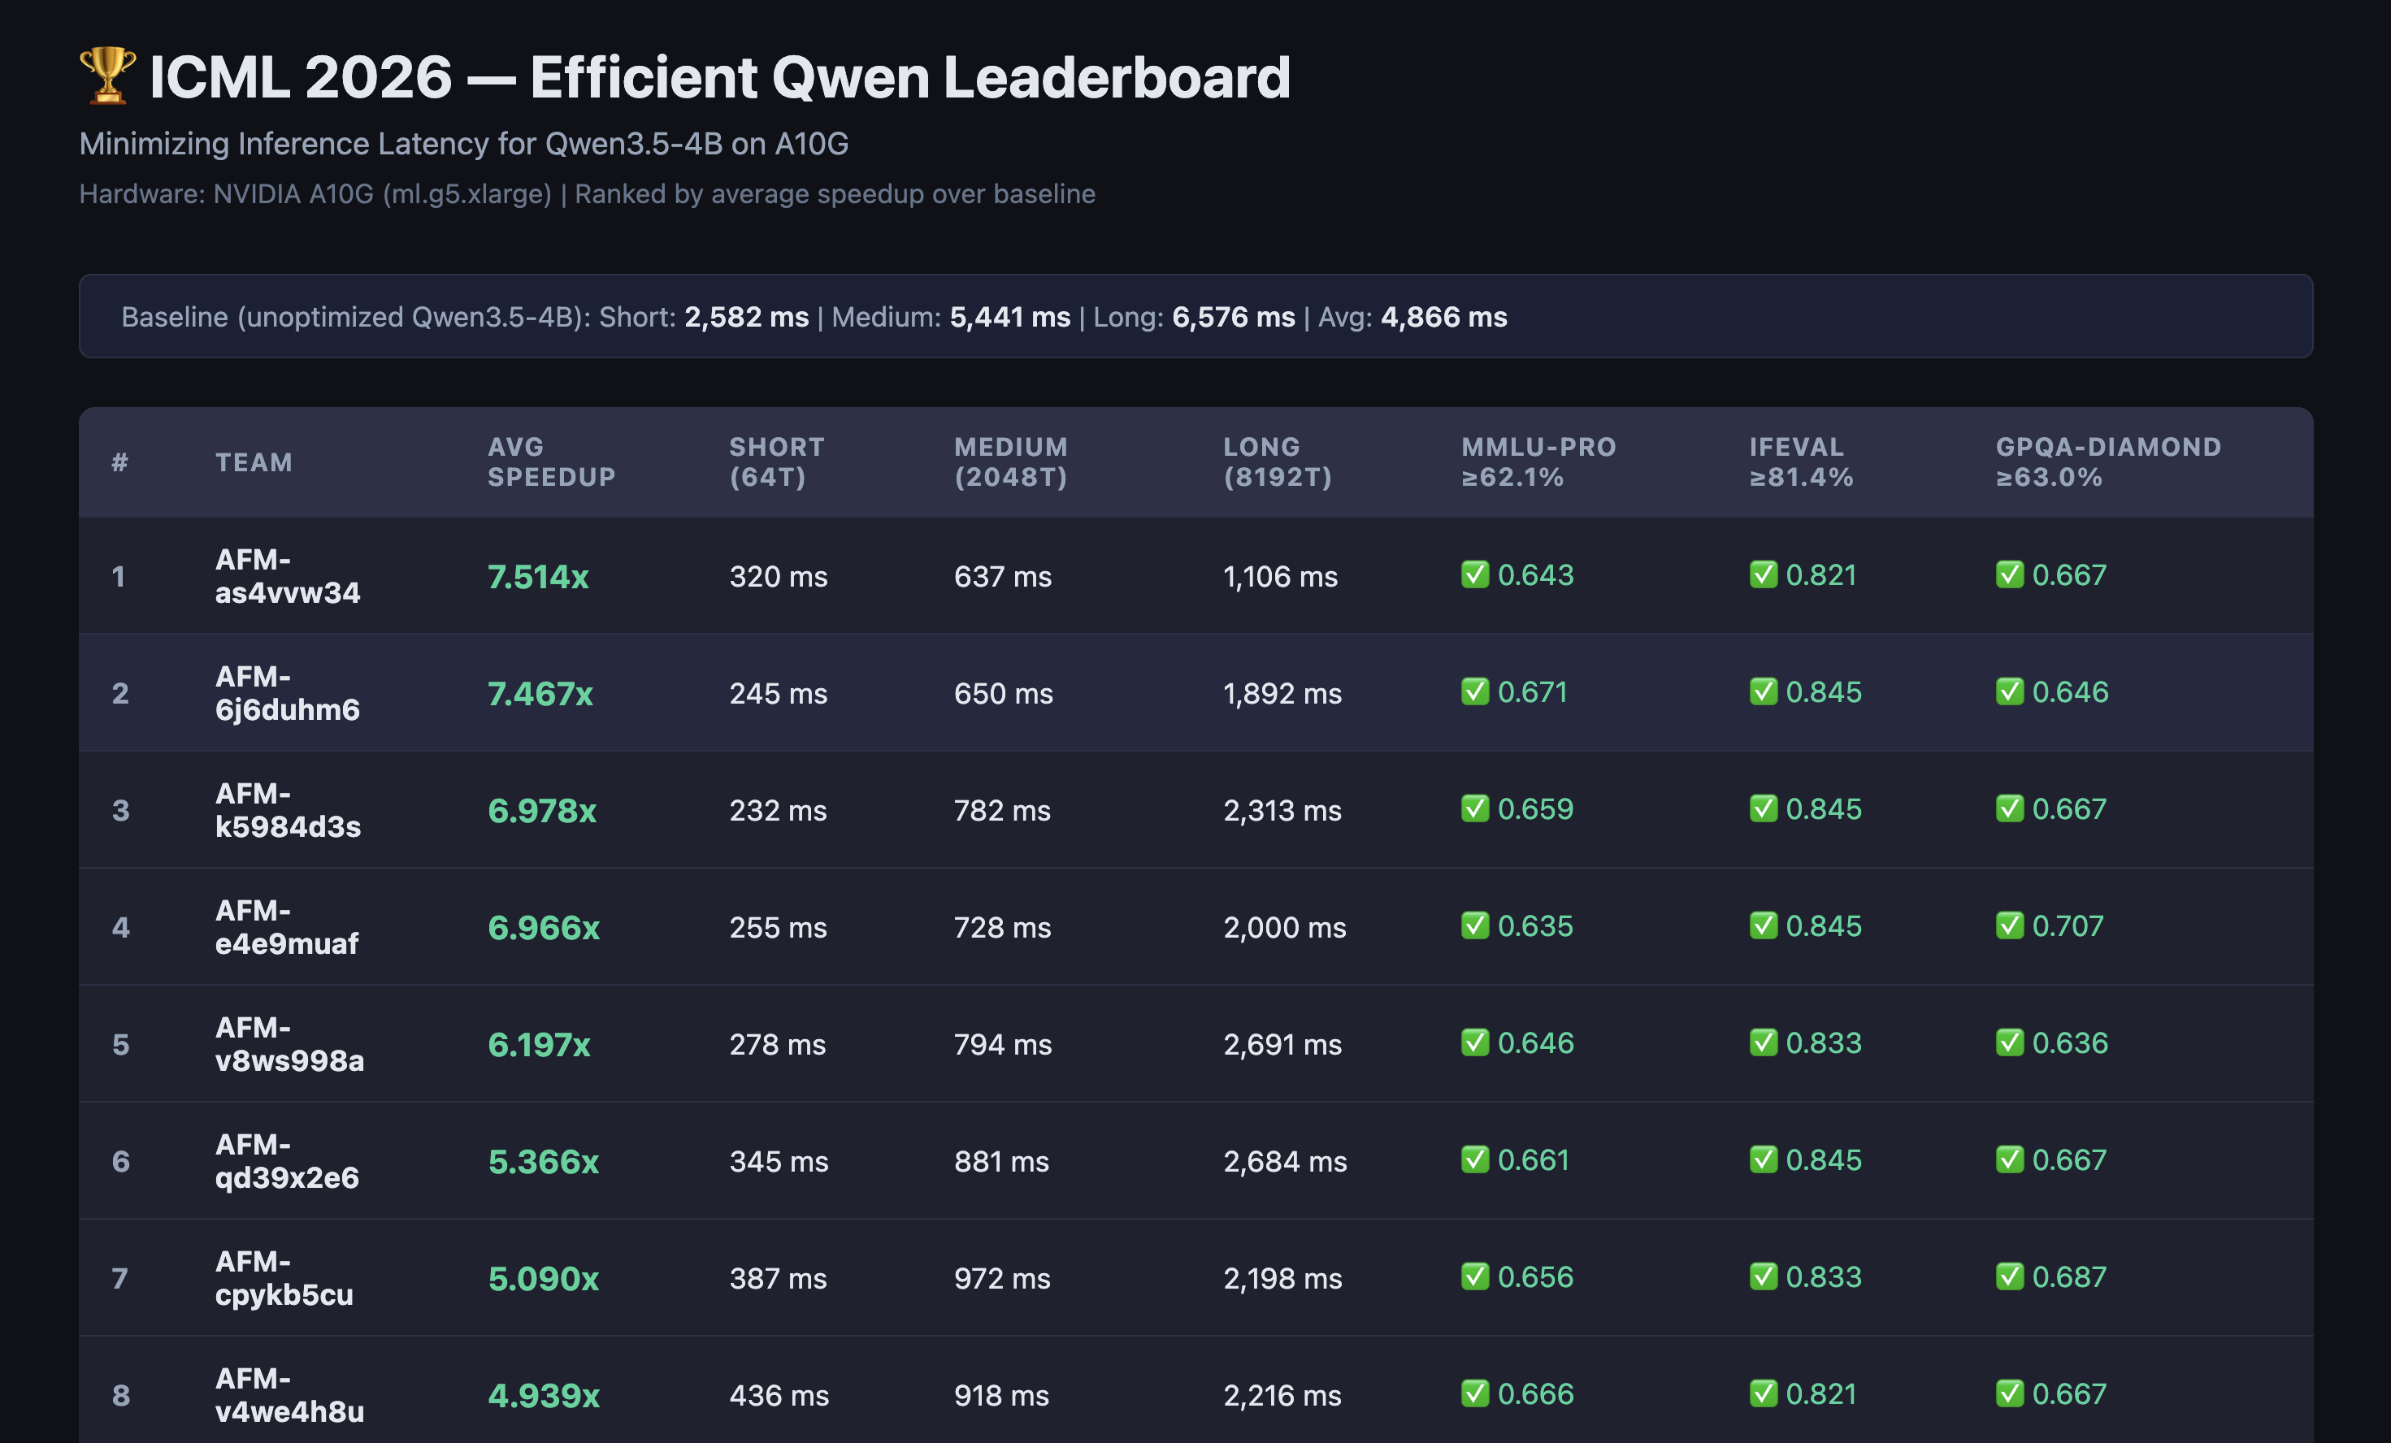Click the GPQA checkmark in the AFM-k5984d3s row
Image resolution: width=2391 pixels, height=1443 pixels.
[x=2010, y=808]
